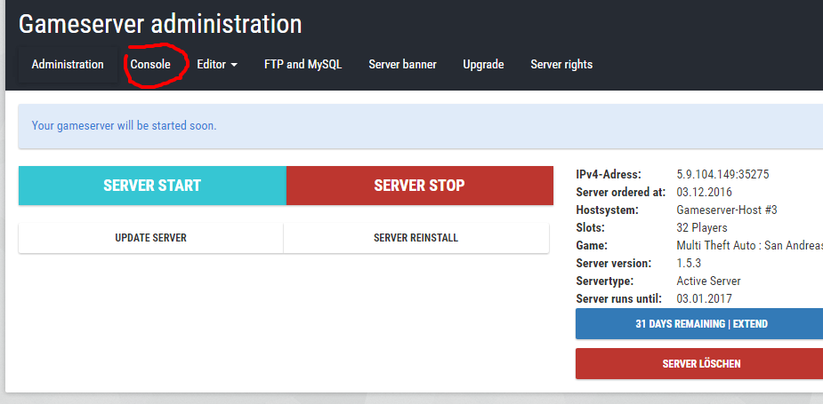
Task: Click the 03.01.2017 server runs until date
Action: pyautogui.click(x=704, y=299)
